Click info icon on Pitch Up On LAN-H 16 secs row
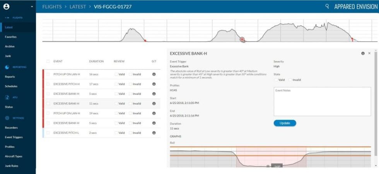379x174 pixels. click(154, 74)
